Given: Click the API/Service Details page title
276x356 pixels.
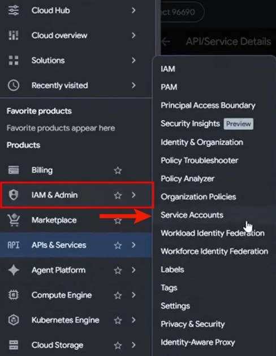Looking at the screenshot, I should tap(228, 42).
